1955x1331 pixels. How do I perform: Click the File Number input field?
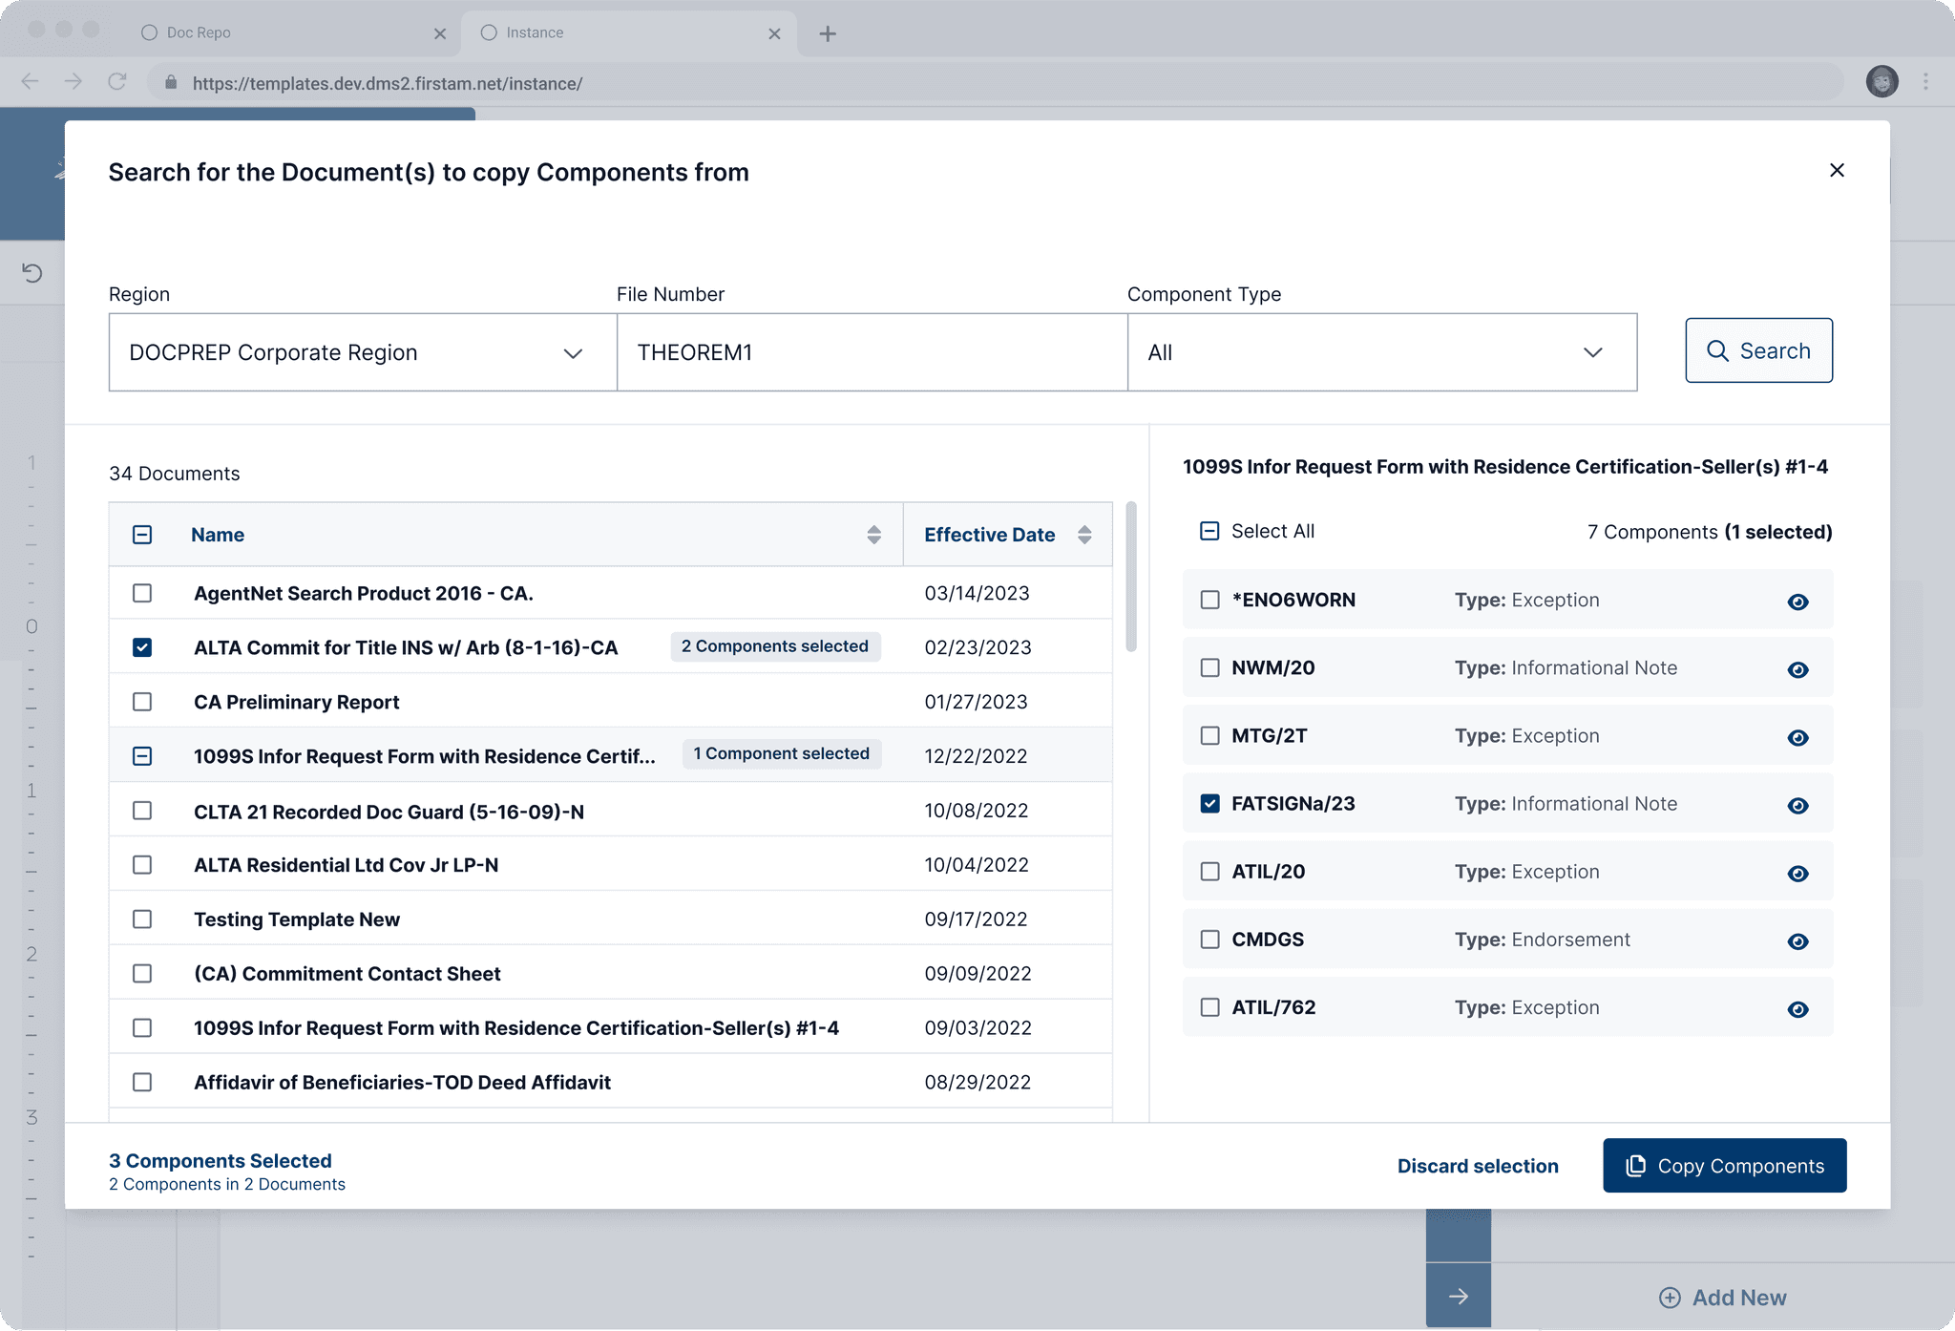872,352
